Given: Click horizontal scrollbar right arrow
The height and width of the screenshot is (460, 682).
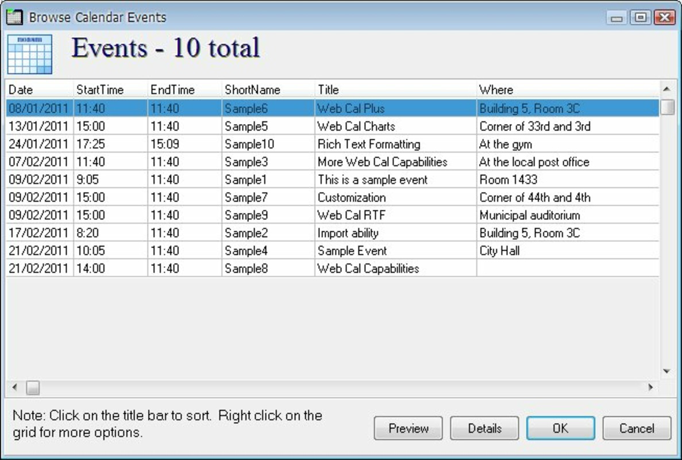Looking at the screenshot, I should (x=650, y=387).
